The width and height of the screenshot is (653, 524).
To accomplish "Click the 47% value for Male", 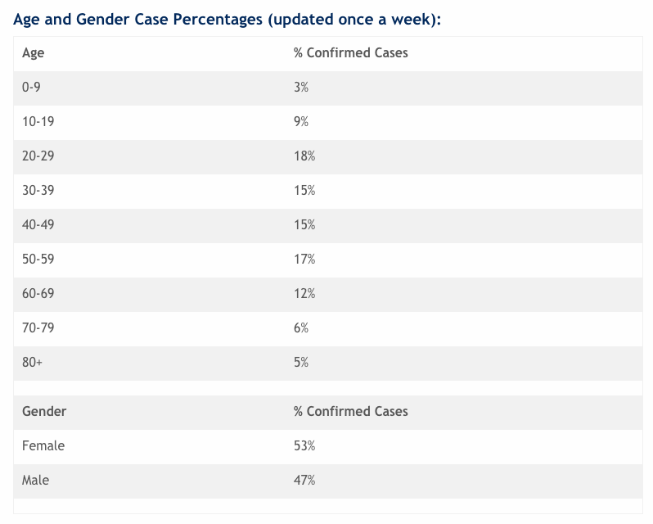I will [x=304, y=481].
